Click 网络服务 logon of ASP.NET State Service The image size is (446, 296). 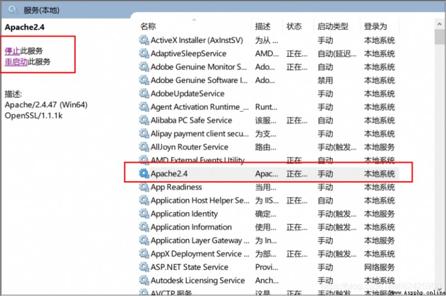pyautogui.click(x=380, y=267)
